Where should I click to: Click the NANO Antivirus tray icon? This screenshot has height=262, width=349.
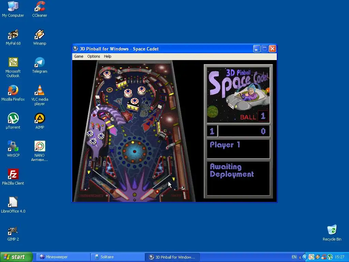(x=312, y=257)
